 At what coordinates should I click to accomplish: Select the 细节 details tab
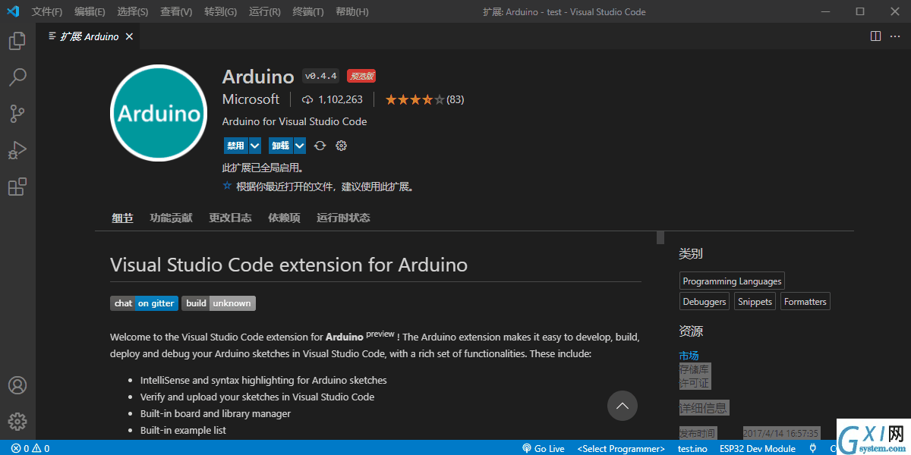click(122, 218)
